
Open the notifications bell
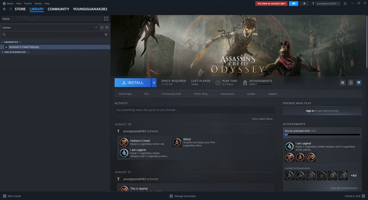(304, 3)
